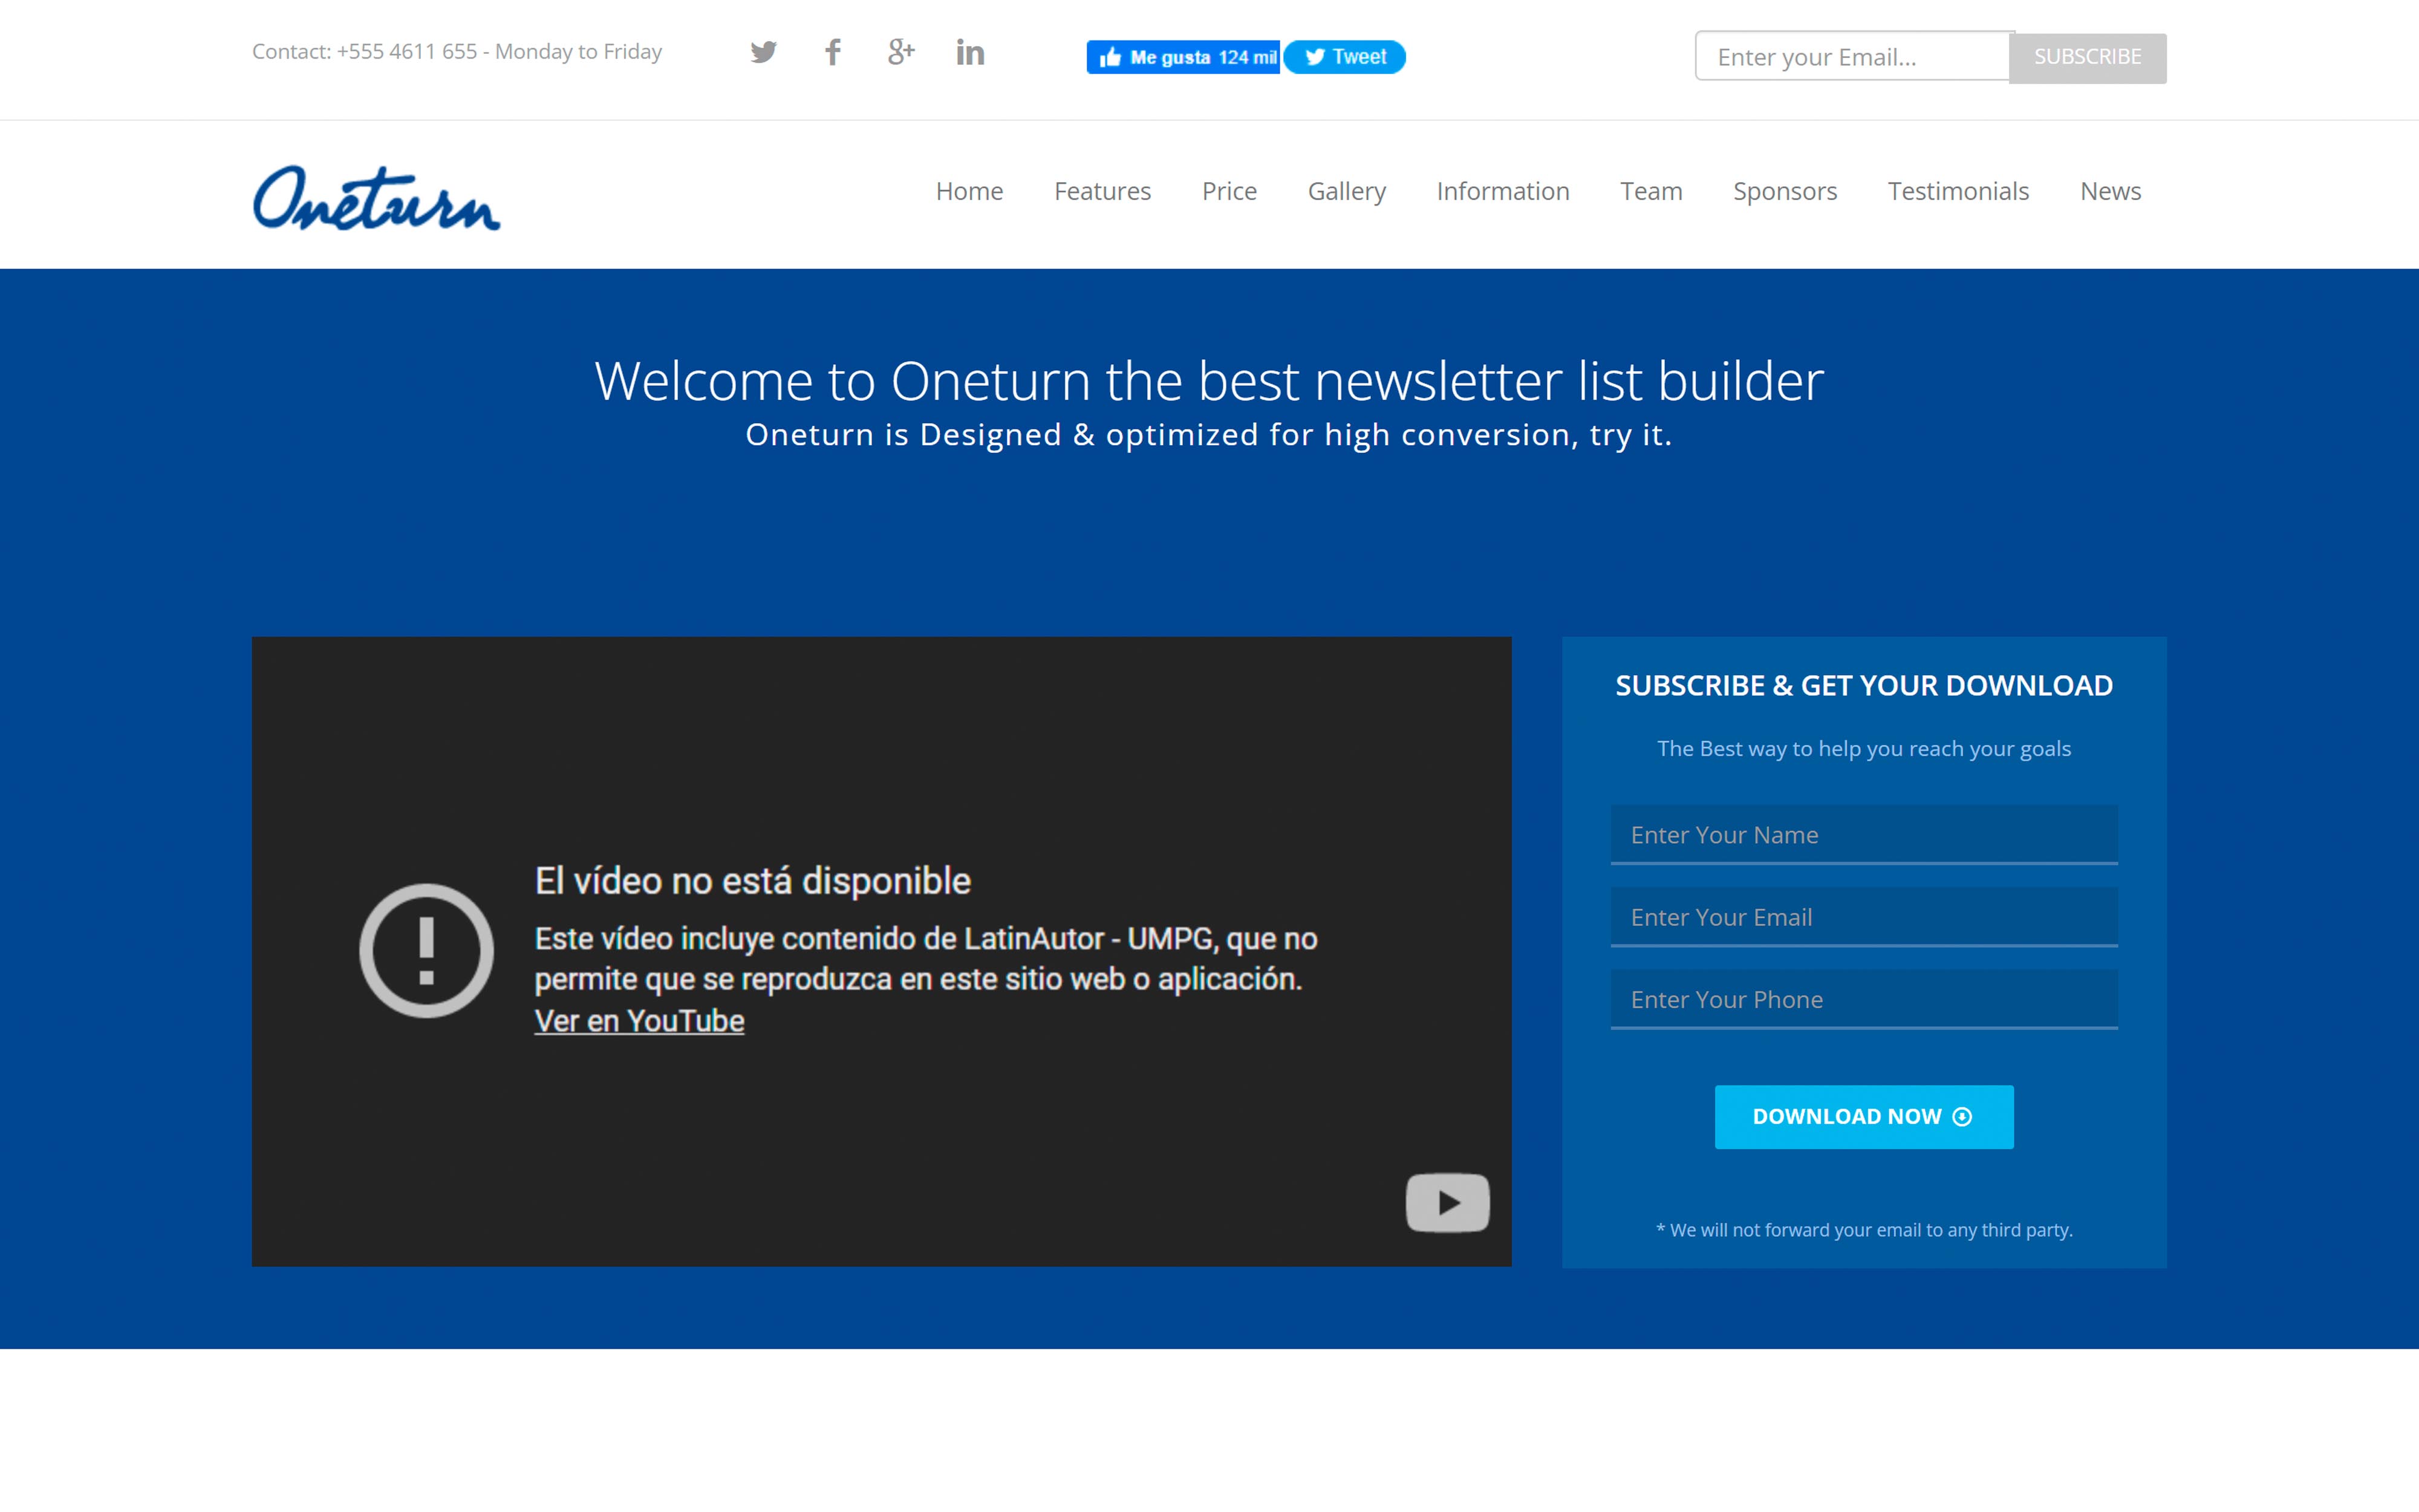Click the Oneturn logo
2419x1512 pixels.
pyautogui.click(x=376, y=198)
